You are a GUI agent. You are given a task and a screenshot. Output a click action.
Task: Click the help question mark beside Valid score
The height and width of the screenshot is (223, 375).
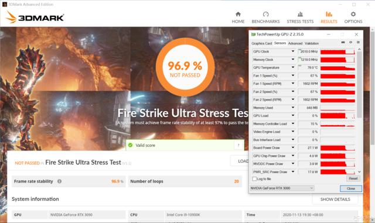click(x=238, y=145)
